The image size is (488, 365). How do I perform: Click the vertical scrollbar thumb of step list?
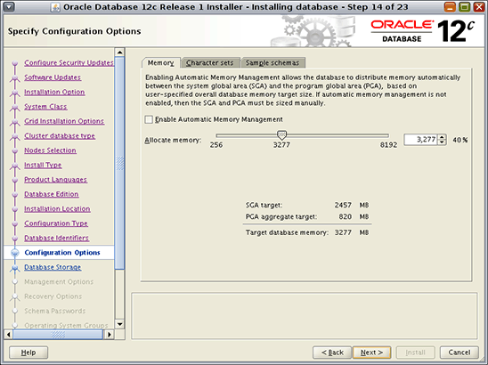click(x=119, y=163)
